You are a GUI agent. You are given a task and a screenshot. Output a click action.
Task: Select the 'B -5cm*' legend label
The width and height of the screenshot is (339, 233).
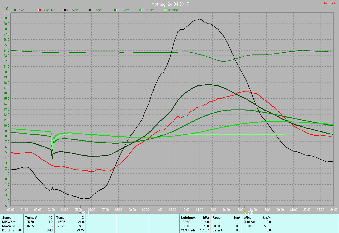pyautogui.click(x=97, y=10)
